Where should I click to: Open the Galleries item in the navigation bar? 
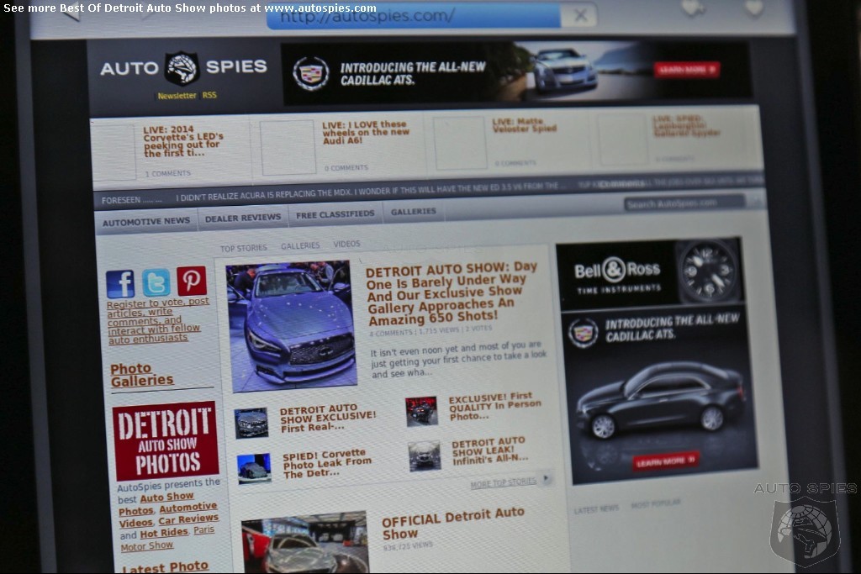pos(414,211)
